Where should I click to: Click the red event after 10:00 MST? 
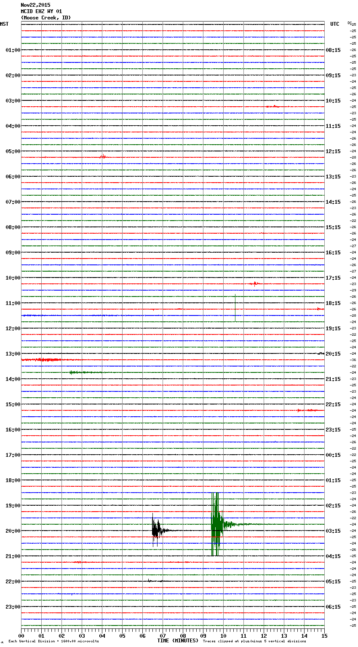[x=254, y=283]
